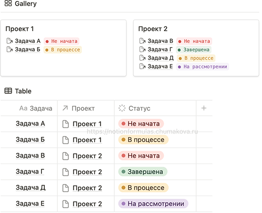
Task: Click the status spinner icon in Статус header
Action: pyautogui.click(x=122, y=108)
